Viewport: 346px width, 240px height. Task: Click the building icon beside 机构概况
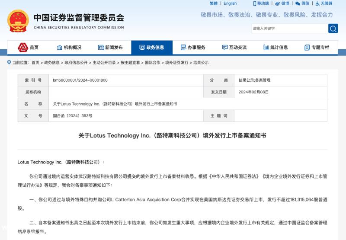click(x=60, y=48)
